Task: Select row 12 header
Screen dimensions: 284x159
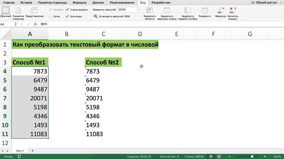Action: click(5, 143)
